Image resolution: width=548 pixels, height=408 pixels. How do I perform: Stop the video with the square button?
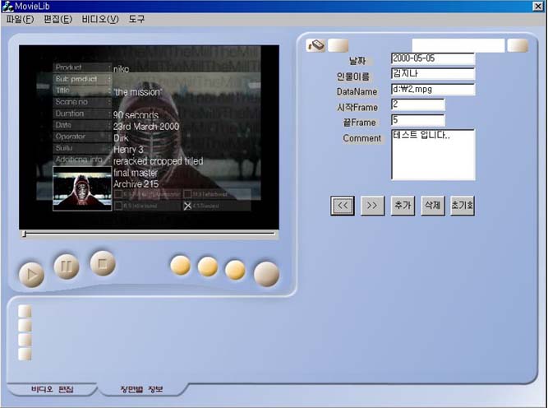coord(103,264)
